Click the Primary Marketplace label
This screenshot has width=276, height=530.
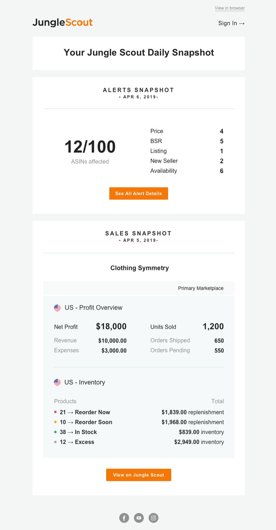(x=201, y=288)
